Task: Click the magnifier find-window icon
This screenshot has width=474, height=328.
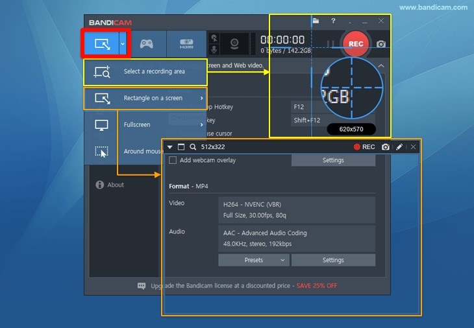Action: (193, 147)
